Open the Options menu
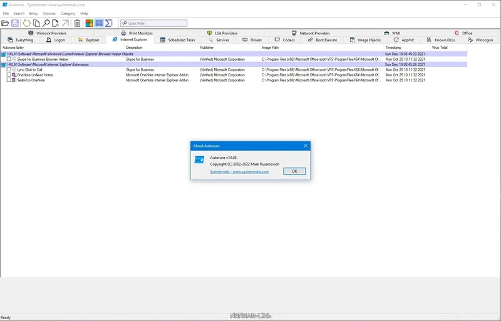501x321 pixels. click(x=49, y=13)
